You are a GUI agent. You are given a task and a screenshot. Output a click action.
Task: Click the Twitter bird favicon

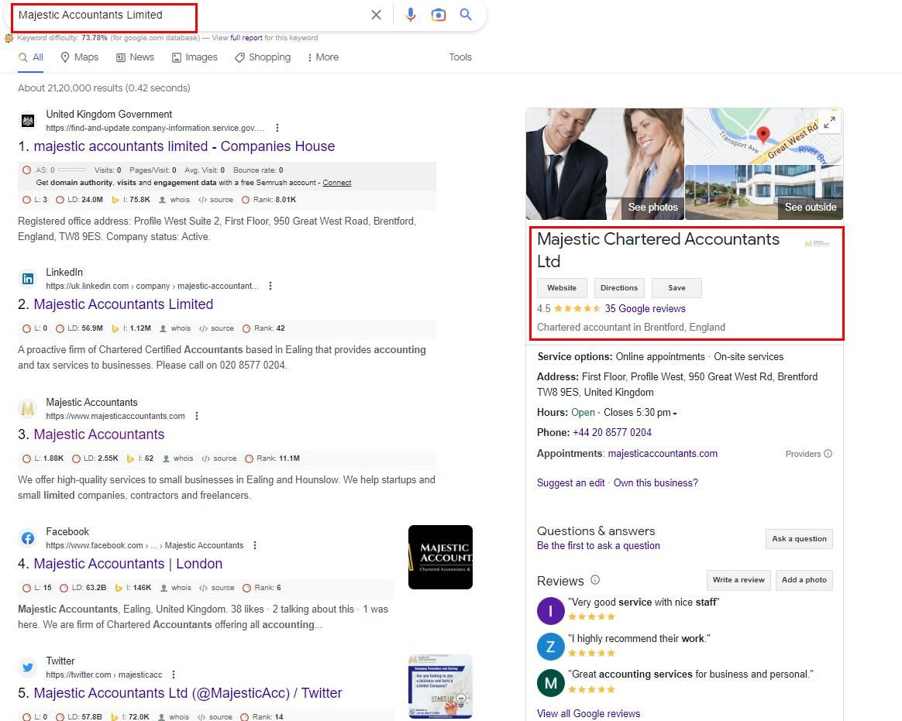click(28, 668)
